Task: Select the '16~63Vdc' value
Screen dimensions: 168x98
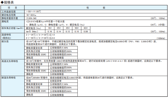Action: (x=31, y=15)
